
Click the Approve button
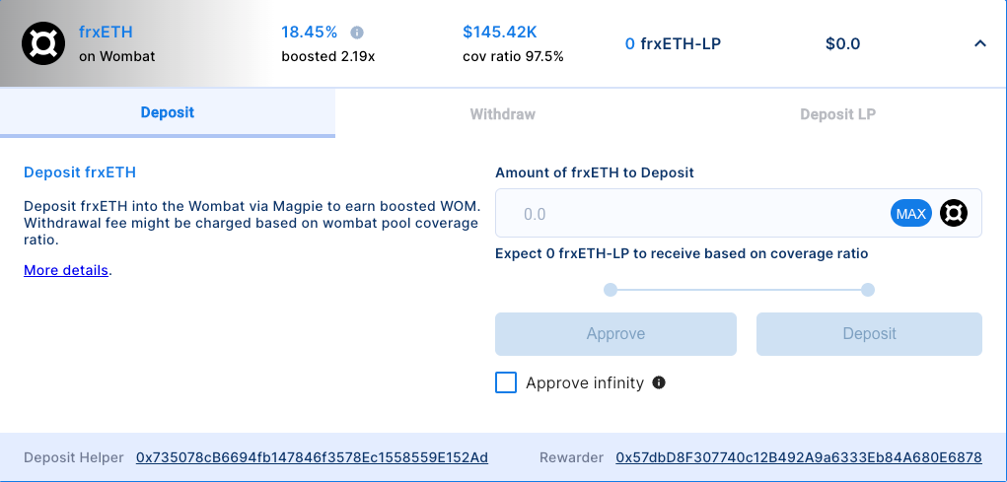pos(615,334)
